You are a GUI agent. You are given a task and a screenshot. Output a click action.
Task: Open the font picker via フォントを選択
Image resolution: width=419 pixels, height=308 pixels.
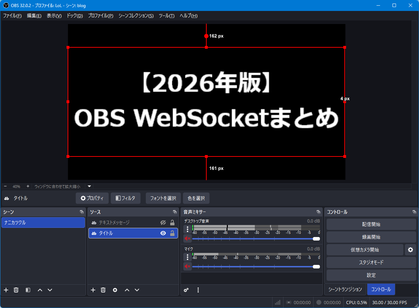[163, 198]
